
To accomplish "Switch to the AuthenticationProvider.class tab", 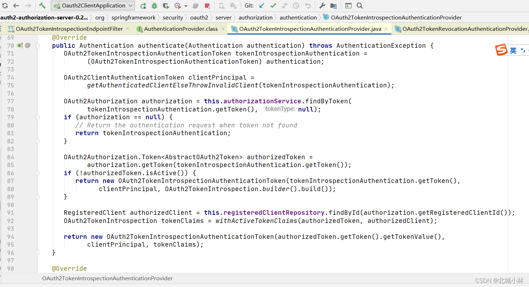I will [181, 29].
